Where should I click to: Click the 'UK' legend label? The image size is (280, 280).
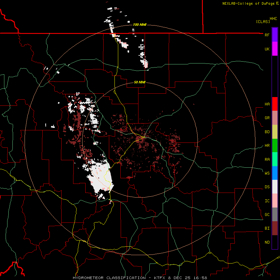[267, 49]
